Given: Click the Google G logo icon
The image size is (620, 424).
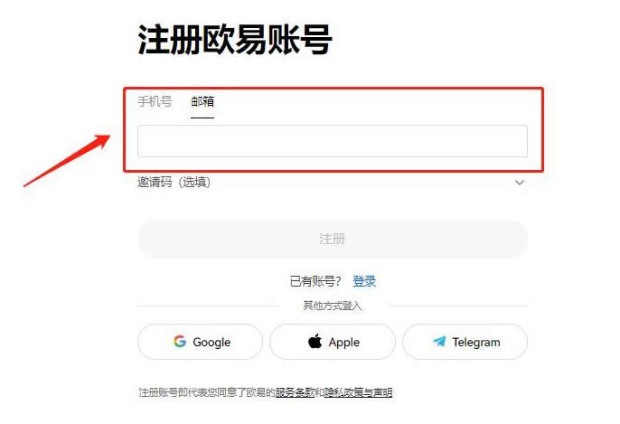Looking at the screenshot, I should click(180, 342).
